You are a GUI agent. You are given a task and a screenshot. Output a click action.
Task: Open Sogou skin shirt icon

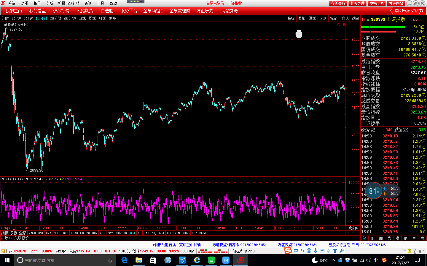point(335,251)
